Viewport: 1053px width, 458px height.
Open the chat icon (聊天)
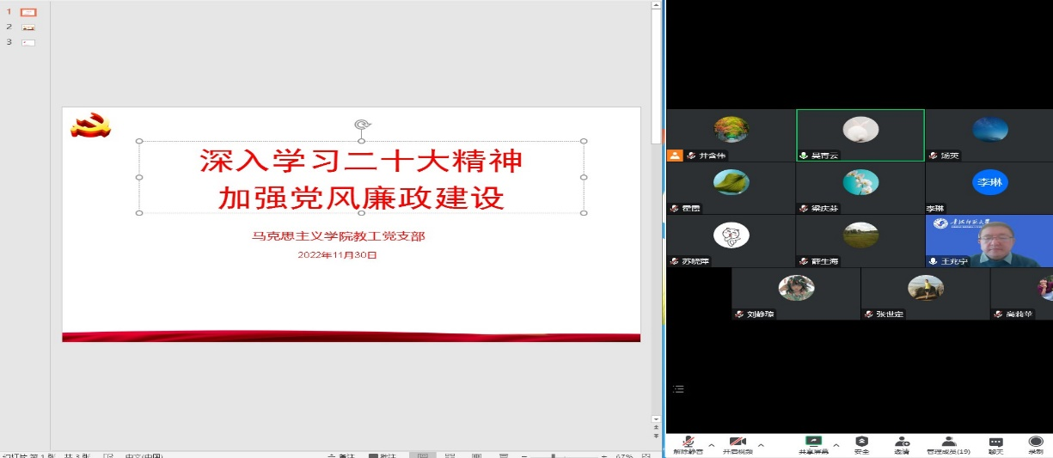tap(995, 442)
